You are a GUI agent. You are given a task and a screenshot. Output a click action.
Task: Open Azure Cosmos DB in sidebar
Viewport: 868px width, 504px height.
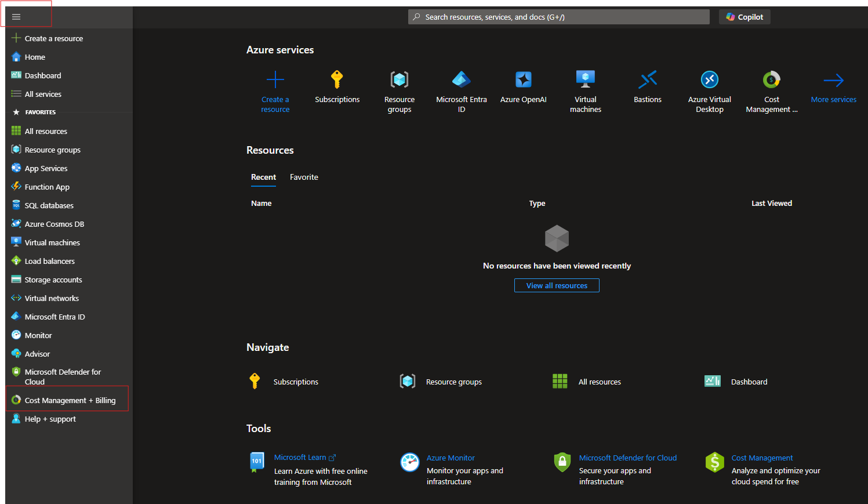pyautogui.click(x=48, y=224)
